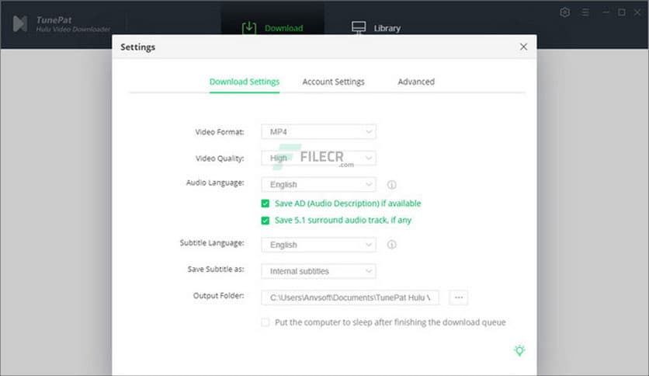Open the hamburger menu icon
Screen dimensions: 649x376
[585, 12]
